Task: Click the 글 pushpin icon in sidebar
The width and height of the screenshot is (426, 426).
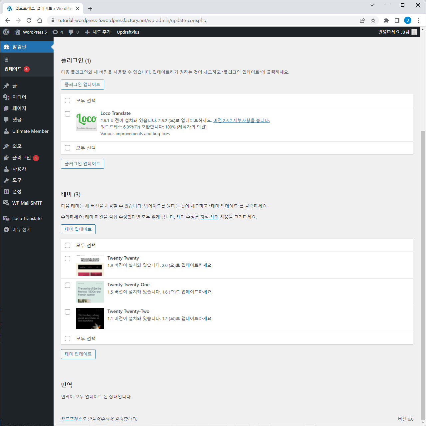Action: pyautogui.click(x=6, y=86)
